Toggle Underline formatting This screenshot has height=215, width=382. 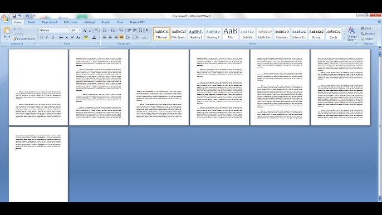[52, 37]
